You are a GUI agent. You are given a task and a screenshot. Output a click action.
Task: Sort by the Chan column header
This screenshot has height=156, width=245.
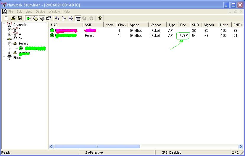(x=122, y=25)
